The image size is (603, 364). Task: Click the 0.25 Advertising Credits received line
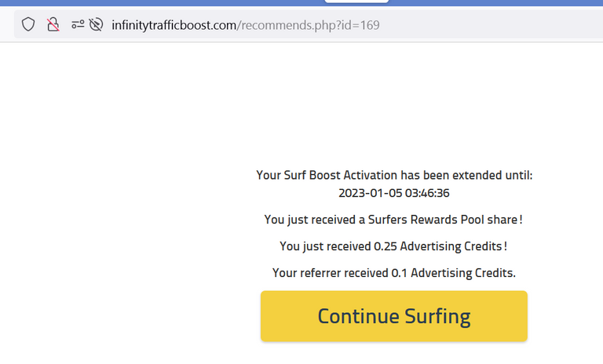393,246
